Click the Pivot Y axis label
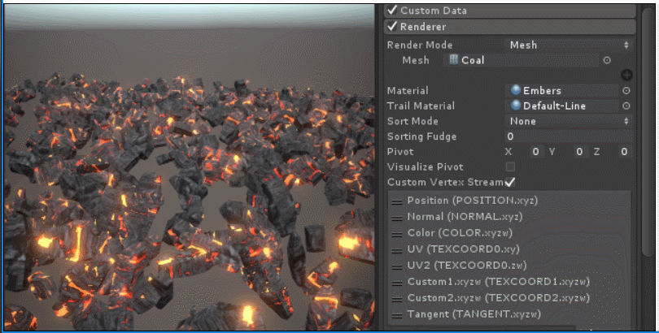This screenshot has height=333, width=659. (x=552, y=151)
